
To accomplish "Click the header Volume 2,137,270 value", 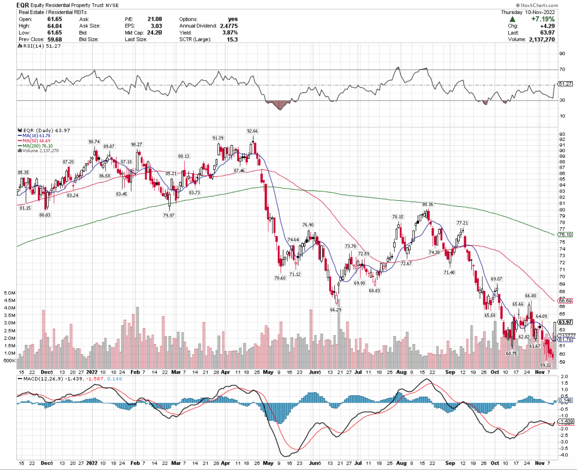I will click(x=541, y=39).
